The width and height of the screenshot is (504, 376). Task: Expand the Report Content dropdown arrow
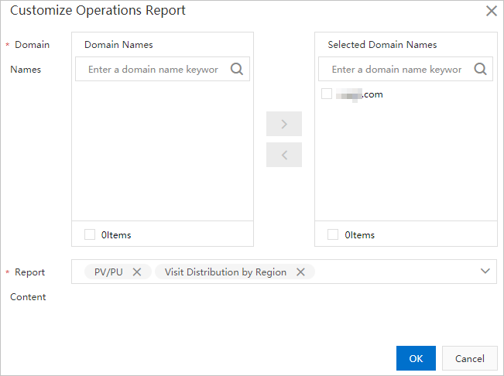coord(485,272)
